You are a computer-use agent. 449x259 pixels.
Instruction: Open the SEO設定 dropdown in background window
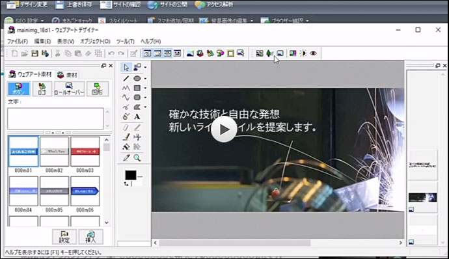(42, 21)
